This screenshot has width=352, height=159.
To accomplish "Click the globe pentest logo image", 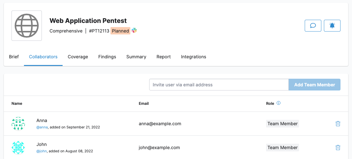I will coord(27,25).
